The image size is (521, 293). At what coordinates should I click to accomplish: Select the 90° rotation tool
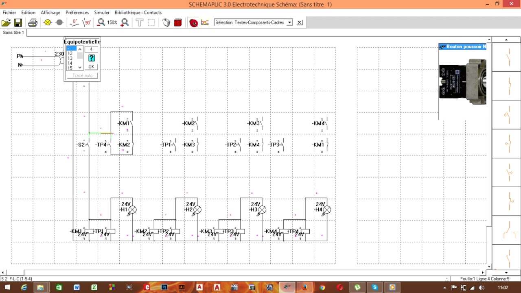tap(87, 22)
